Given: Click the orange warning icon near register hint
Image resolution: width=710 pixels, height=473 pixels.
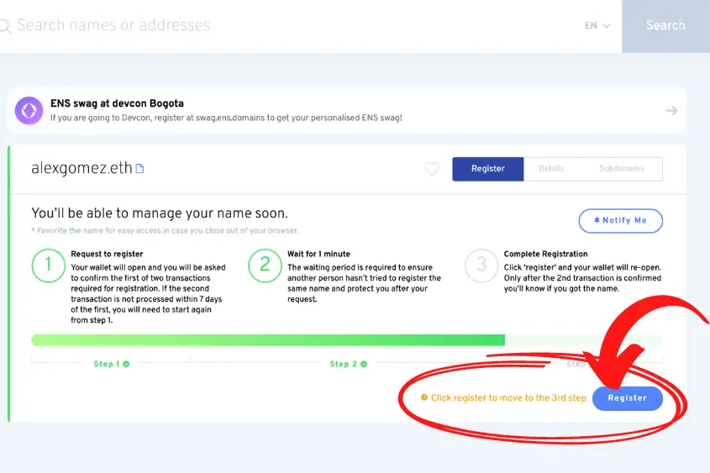Looking at the screenshot, I should (424, 397).
